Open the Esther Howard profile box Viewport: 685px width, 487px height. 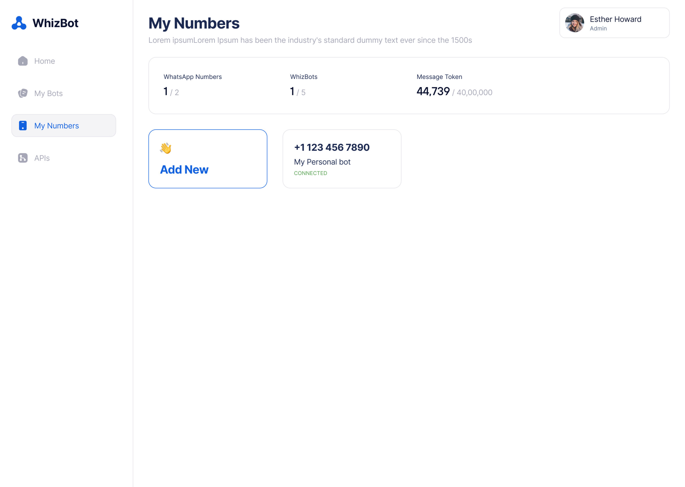tap(615, 23)
